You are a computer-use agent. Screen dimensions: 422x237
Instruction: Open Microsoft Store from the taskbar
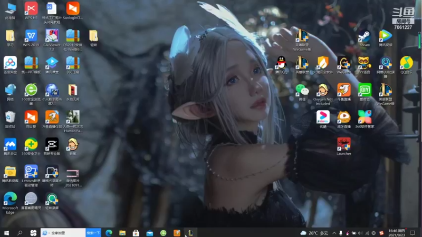(x=136, y=233)
